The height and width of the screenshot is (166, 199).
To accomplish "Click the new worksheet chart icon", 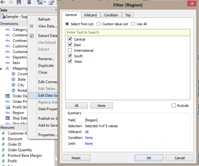I will [40, 2].
